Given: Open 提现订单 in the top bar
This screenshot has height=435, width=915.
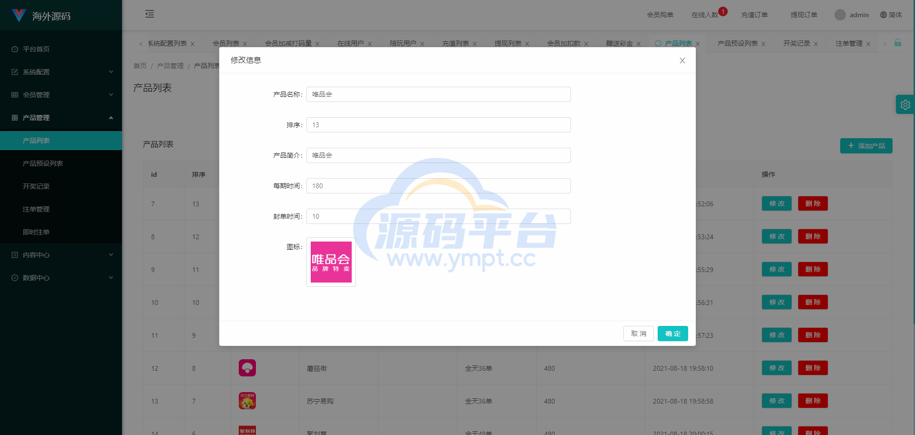Looking at the screenshot, I should click(x=804, y=15).
